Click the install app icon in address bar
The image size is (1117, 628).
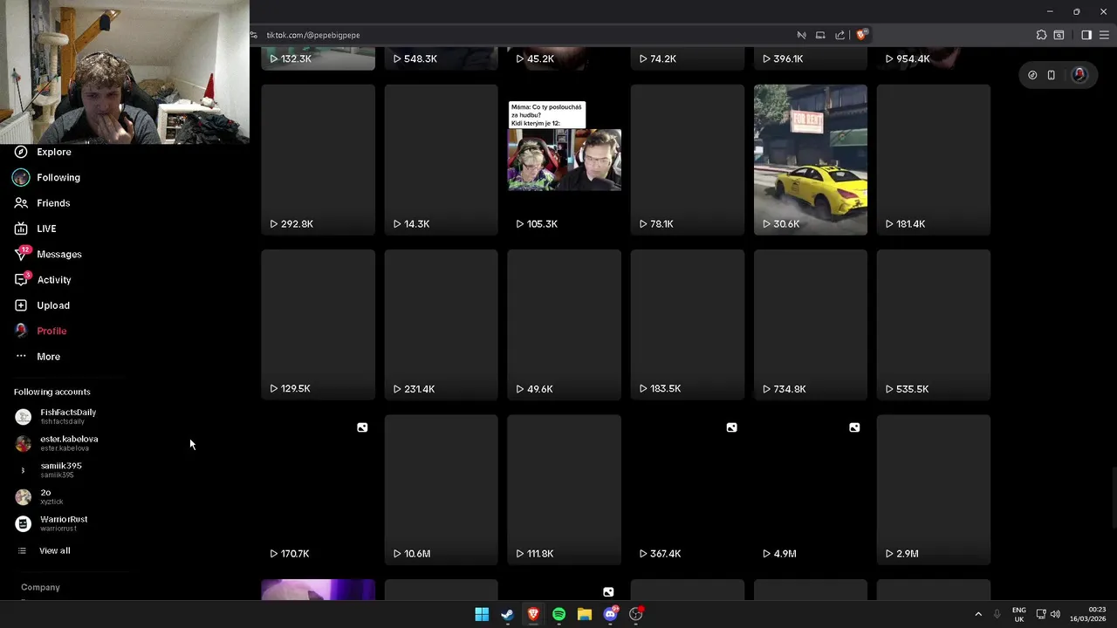pos(820,35)
